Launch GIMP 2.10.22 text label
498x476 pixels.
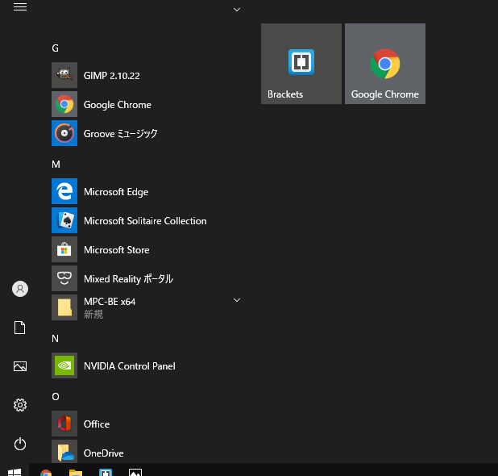coord(111,76)
